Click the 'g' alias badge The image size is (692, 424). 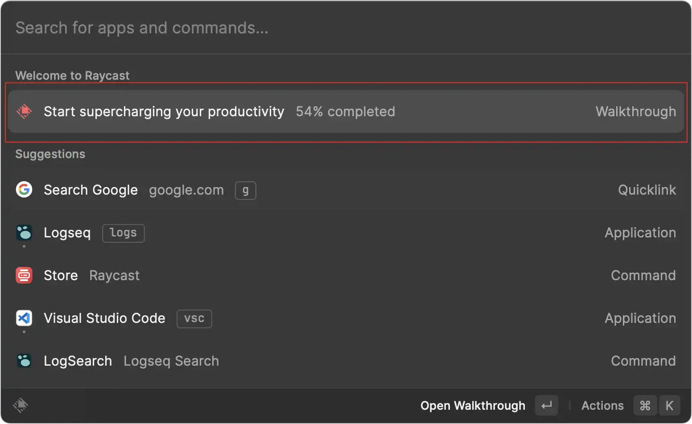(246, 191)
